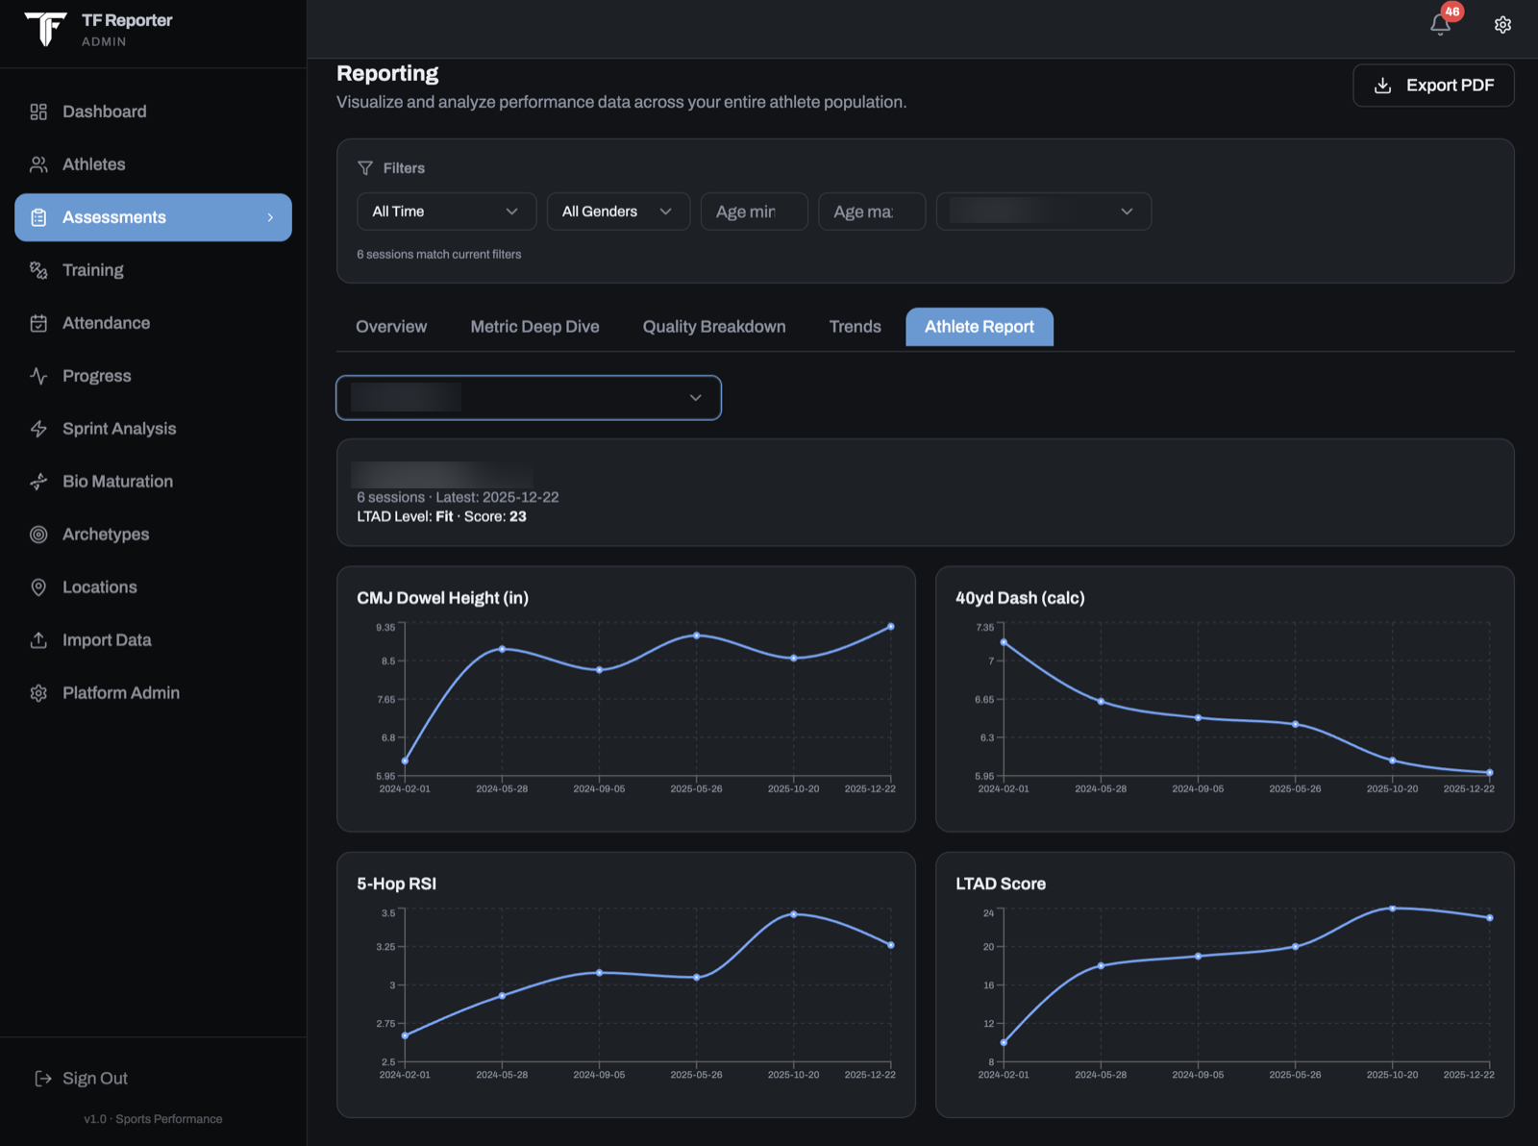Switch to the Trends tab

point(855,327)
